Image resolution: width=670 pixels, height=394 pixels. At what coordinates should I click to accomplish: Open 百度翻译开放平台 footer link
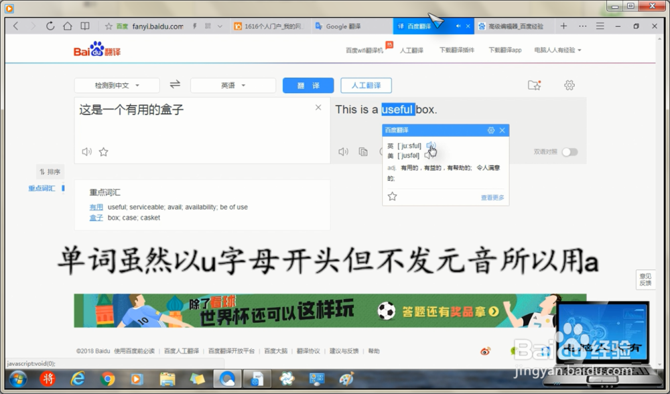(x=231, y=351)
